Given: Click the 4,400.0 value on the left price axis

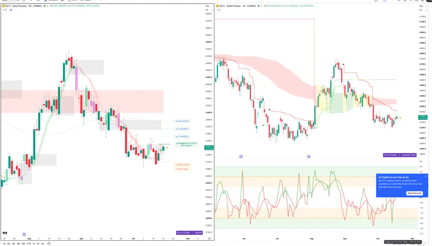Looking at the screenshot, I should tap(208, 112).
